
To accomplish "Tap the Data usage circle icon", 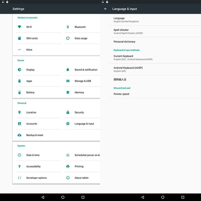I will [68, 38].
